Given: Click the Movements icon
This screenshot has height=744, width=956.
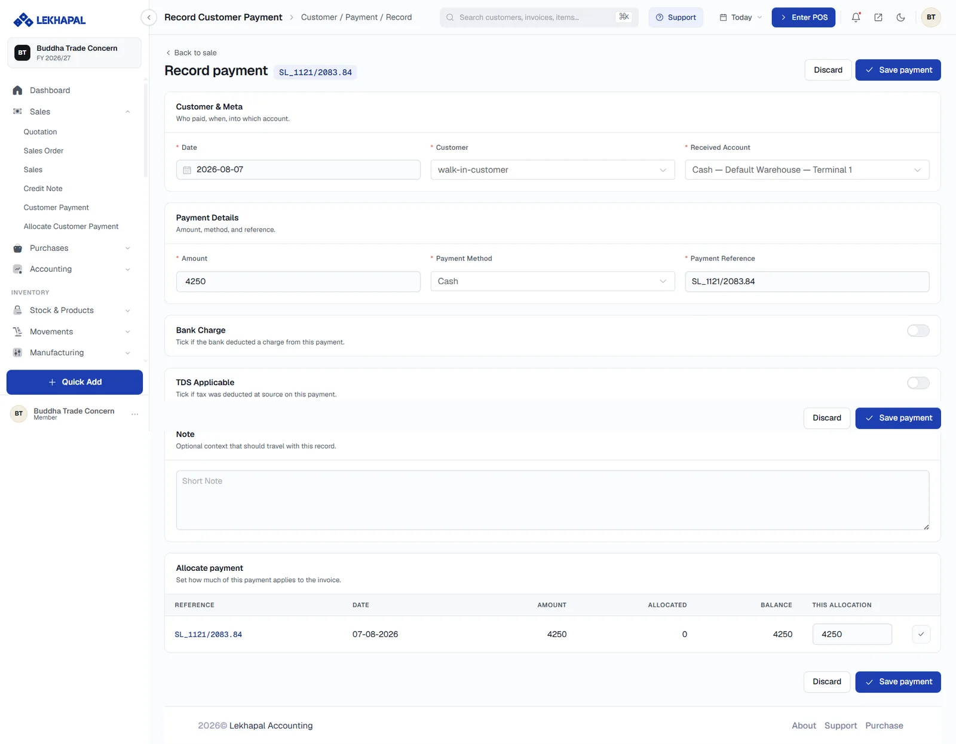Looking at the screenshot, I should 18,332.
